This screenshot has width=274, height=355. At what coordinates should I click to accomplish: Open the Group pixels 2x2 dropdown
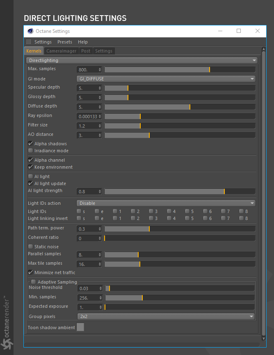tap(166, 316)
